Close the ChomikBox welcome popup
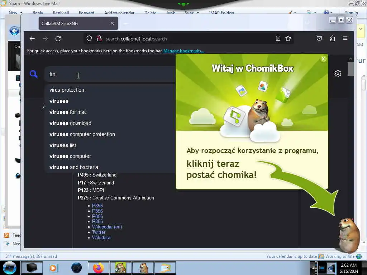 click(323, 59)
